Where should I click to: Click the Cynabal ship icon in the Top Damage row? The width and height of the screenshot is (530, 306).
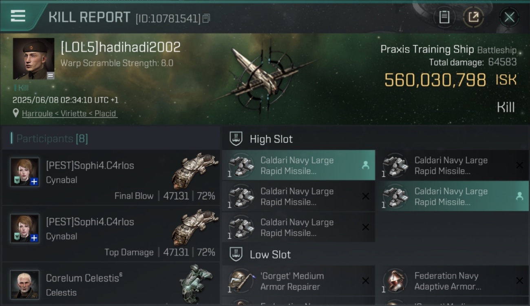(x=194, y=226)
